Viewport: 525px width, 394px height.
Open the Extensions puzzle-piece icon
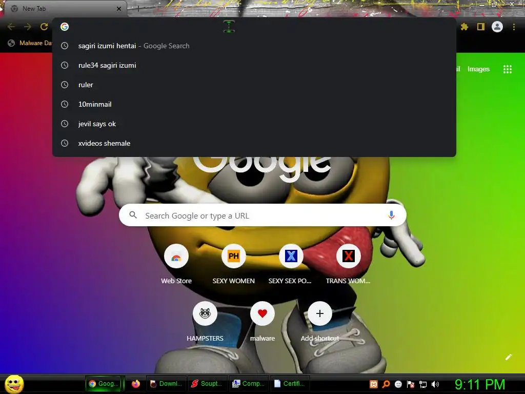tap(465, 27)
